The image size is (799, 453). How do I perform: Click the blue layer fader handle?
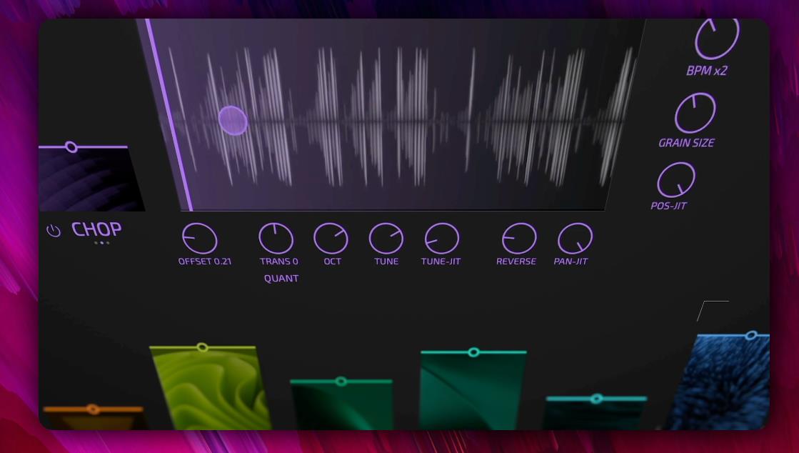(x=750, y=335)
